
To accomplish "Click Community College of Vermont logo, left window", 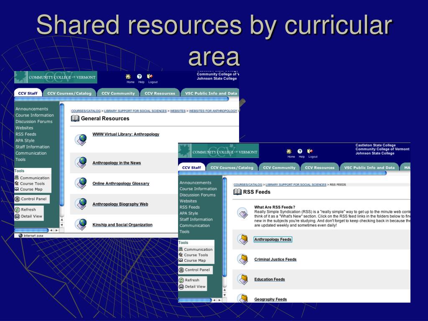I will coord(56,77).
